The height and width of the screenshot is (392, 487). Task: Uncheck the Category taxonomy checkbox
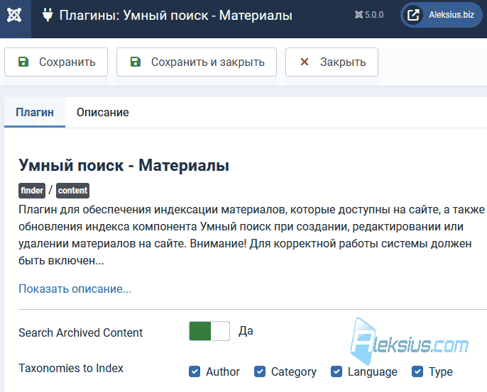coord(260,371)
